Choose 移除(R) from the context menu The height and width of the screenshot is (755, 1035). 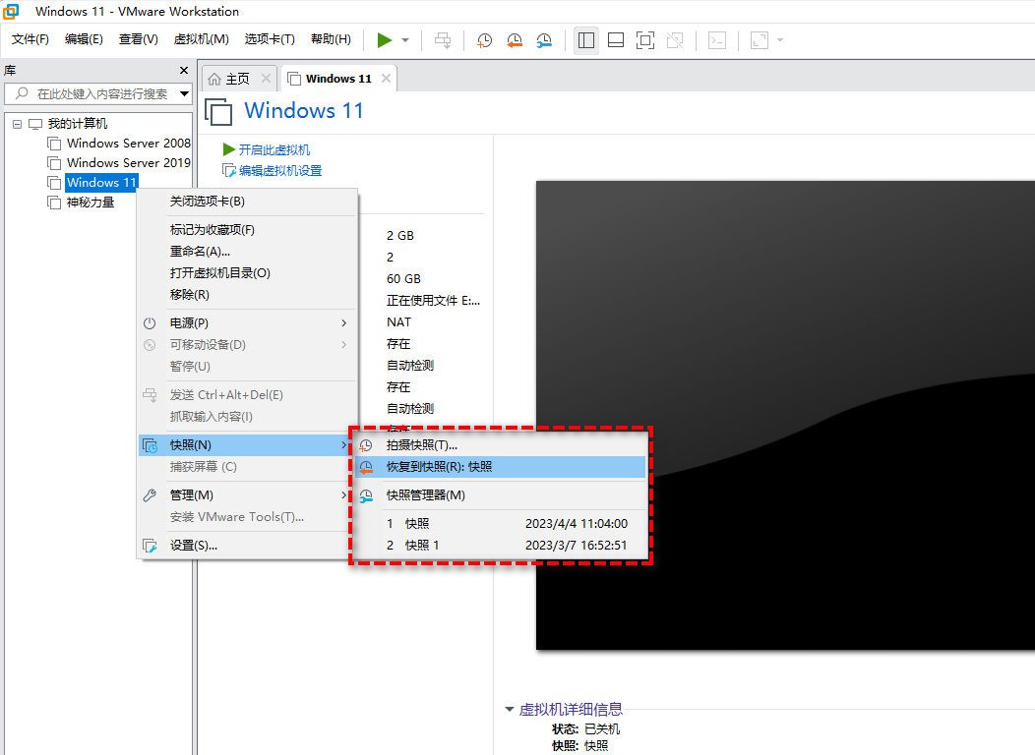[247, 294]
